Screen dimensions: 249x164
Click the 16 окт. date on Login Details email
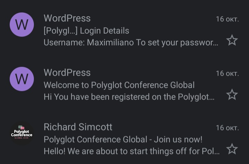coord(228,19)
